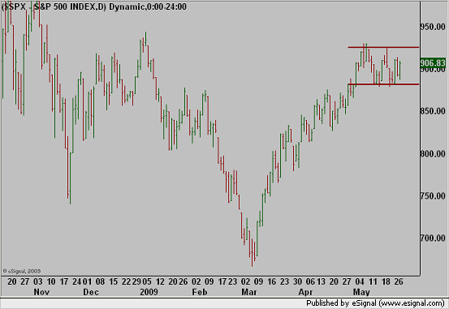Click the 'Dynamic,0:00-24:00' session label
The width and height of the screenshot is (449, 309).
148,6
